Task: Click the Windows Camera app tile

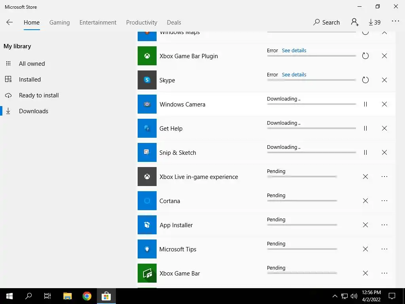Action: point(147,104)
